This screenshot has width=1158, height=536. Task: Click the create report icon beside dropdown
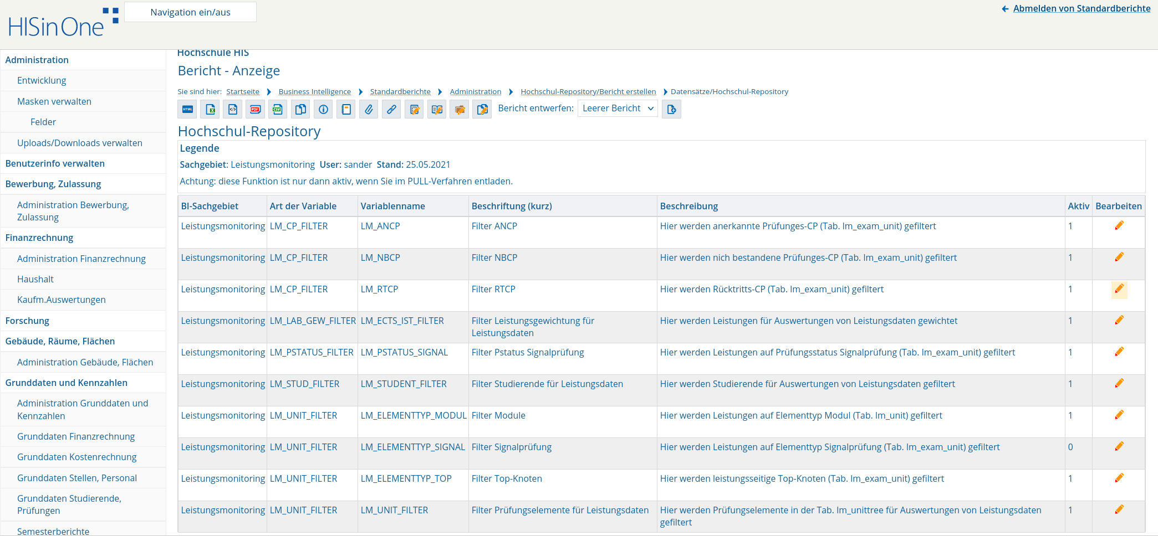[x=672, y=109]
